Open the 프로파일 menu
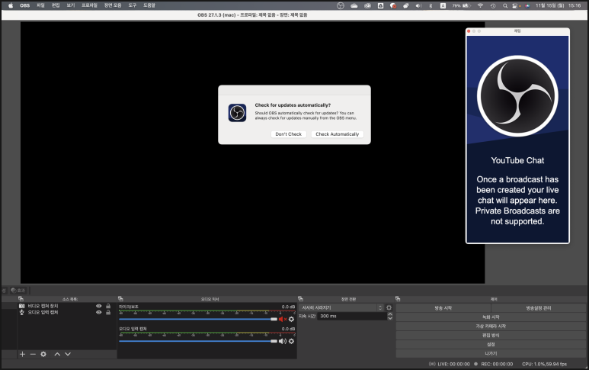This screenshot has height=370, width=589. click(89, 5)
